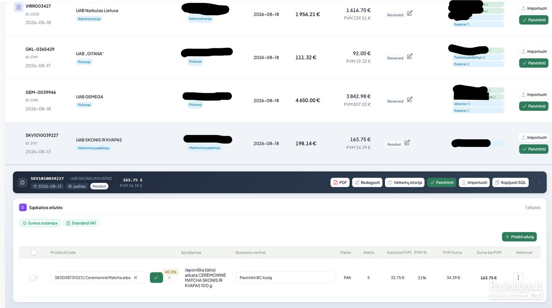Select invoice number VIRR003427
The height and width of the screenshot is (308, 552).
(x=38, y=6)
